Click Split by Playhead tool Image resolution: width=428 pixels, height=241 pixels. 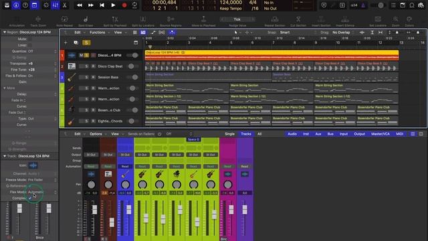[x=115, y=21]
